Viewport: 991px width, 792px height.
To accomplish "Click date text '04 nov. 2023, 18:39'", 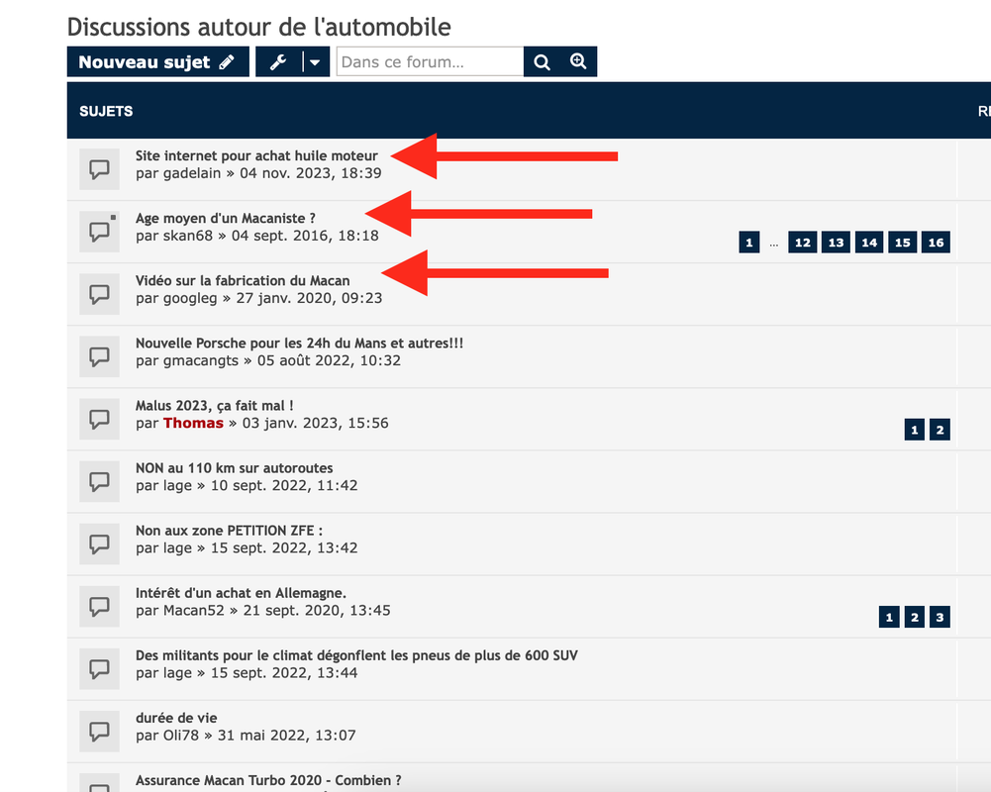I will pyautogui.click(x=310, y=173).
